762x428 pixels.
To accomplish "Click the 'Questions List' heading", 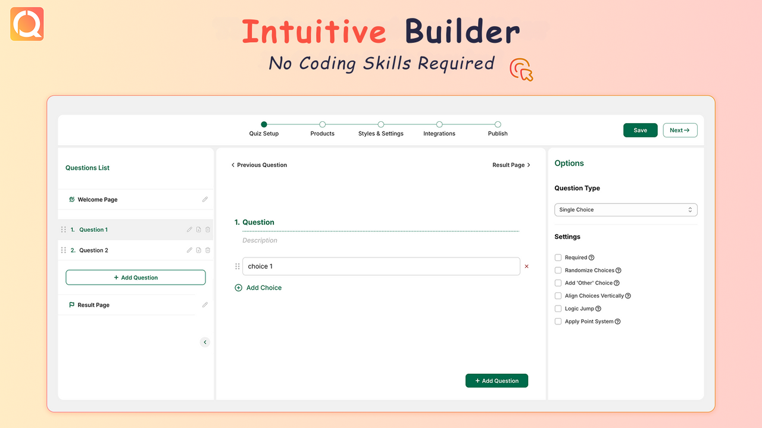I will pyautogui.click(x=88, y=168).
